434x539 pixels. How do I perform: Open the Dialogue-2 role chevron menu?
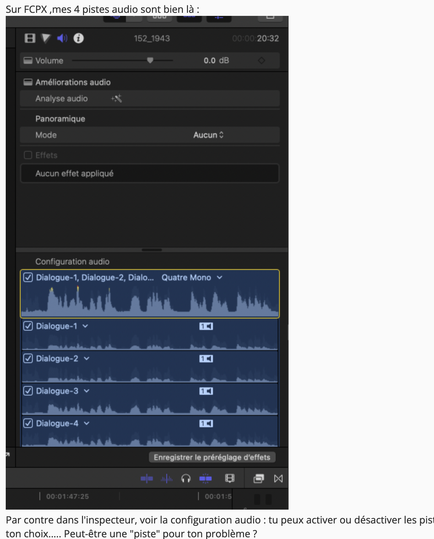[x=87, y=358]
